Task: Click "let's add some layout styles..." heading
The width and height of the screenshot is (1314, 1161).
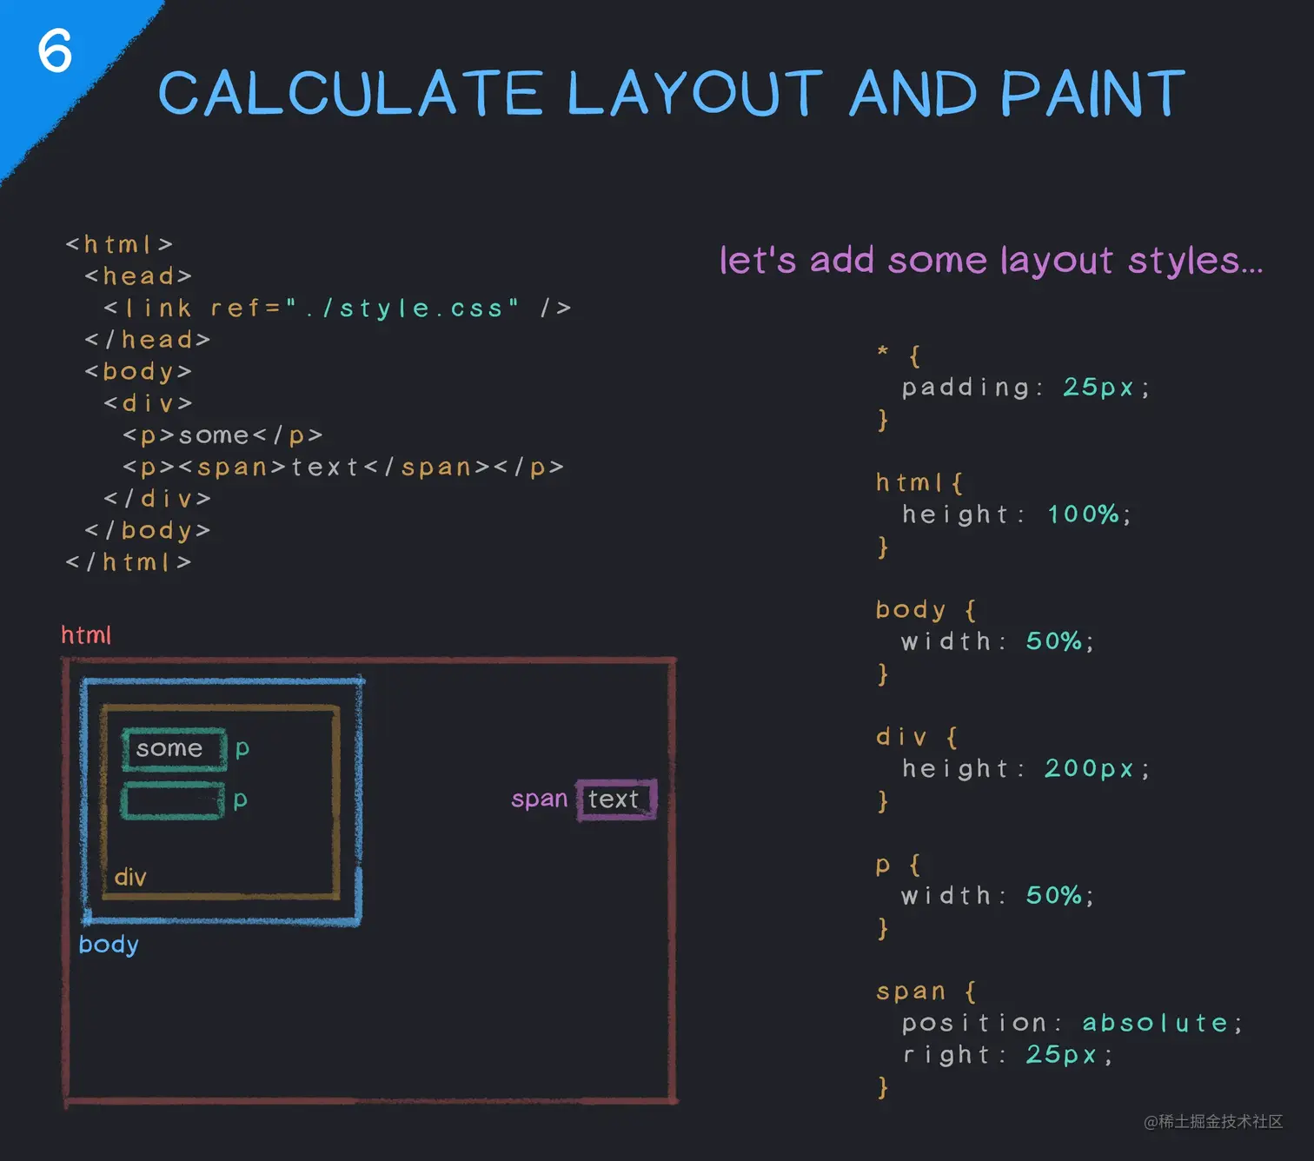Action: click(x=992, y=261)
